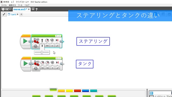Edit power value 50 on steering block

[x=47, y=46]
